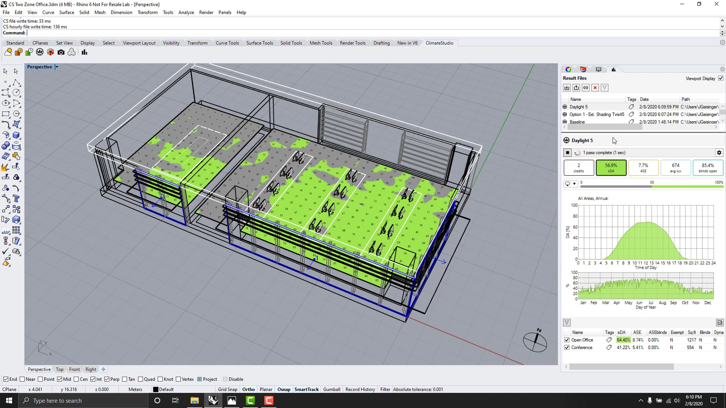Screen dimensions: 726x408
Task: Select the view analysis camera icon
Action: pyautogui.click(x=61, y=52)
